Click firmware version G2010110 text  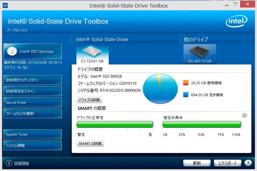tap(128, 83)
